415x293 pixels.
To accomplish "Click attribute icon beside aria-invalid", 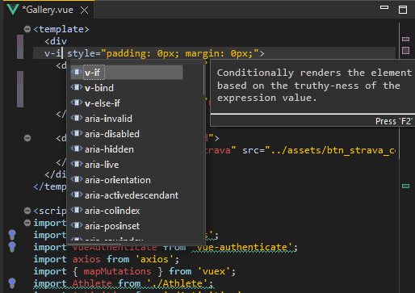I will [77, 118].
